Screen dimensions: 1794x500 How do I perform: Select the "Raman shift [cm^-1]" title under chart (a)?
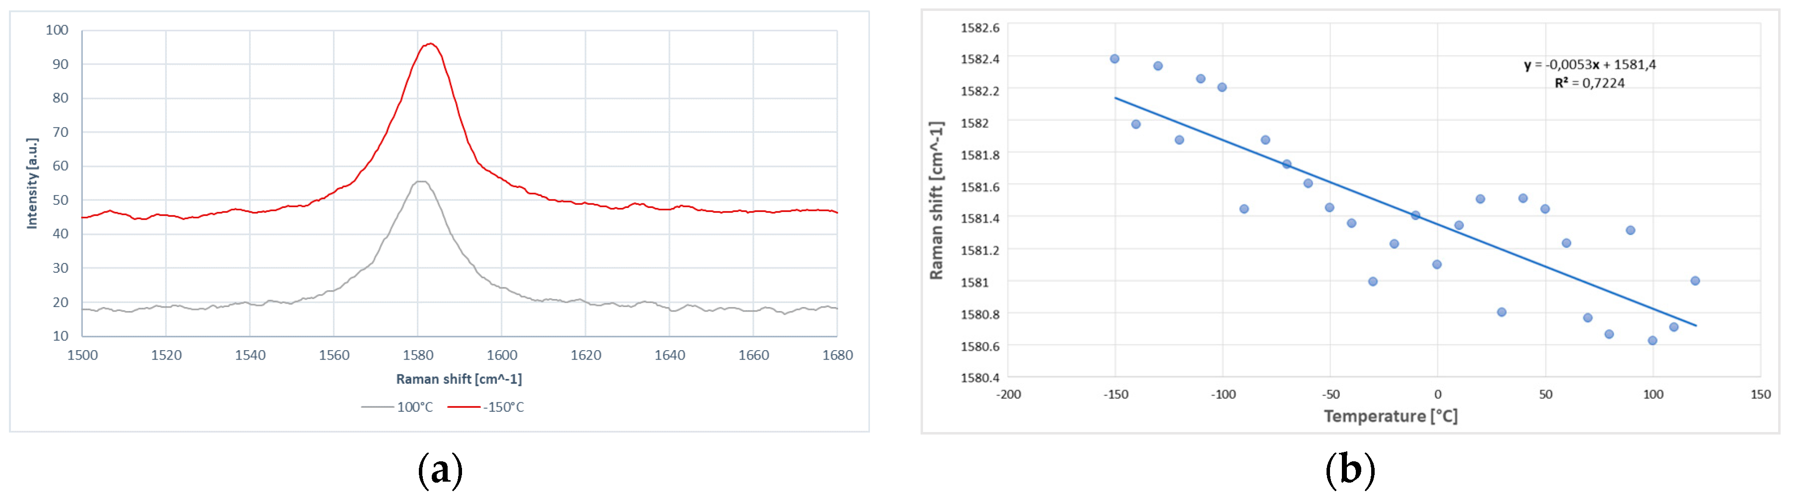coord(459,379)
